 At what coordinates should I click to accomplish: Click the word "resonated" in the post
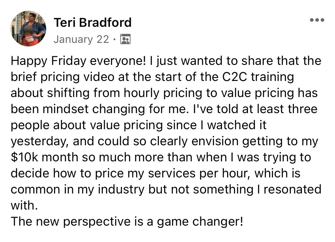tap(292, 190)
